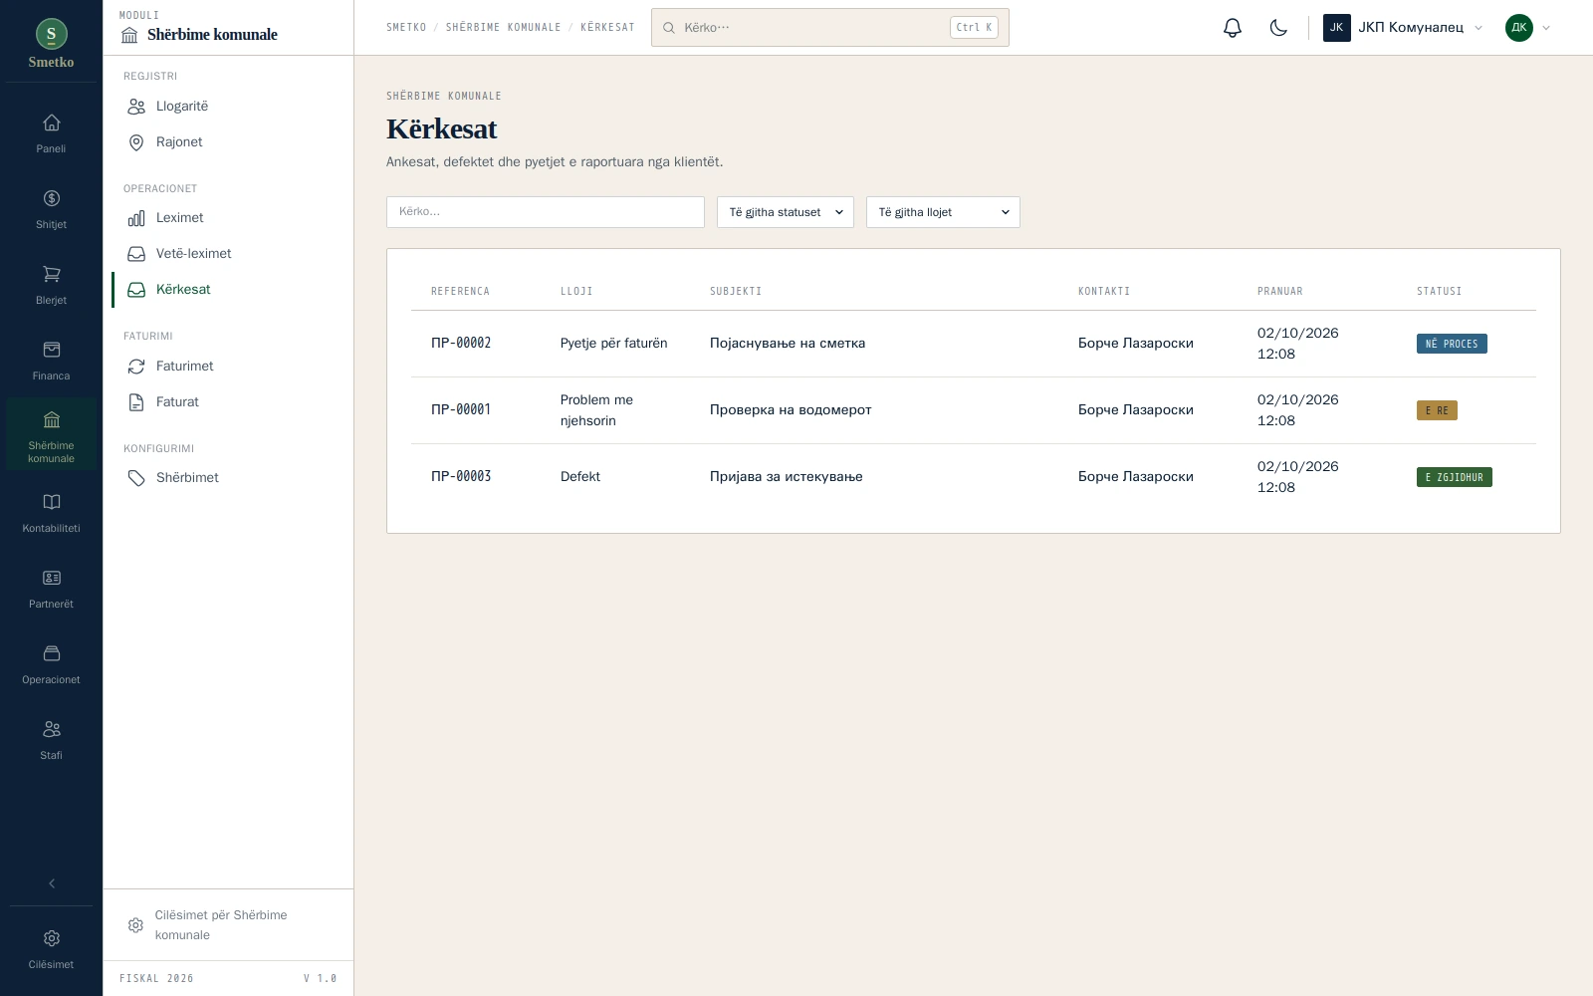Open request ПР-00001
1593x996 pixels.
(x=974, y=410)
